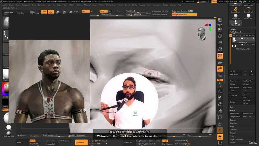Toggle Zadd sculpt mode
The width and height of the screenshot is (259, 146).
coord(103,11)
